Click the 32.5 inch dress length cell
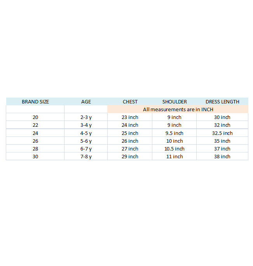This screenshot has height=266, width=253. [222, 133]
